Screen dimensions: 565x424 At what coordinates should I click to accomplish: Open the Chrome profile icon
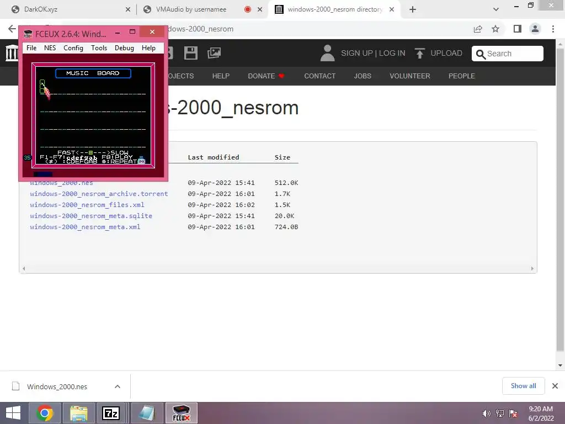[x=535, y=29]
